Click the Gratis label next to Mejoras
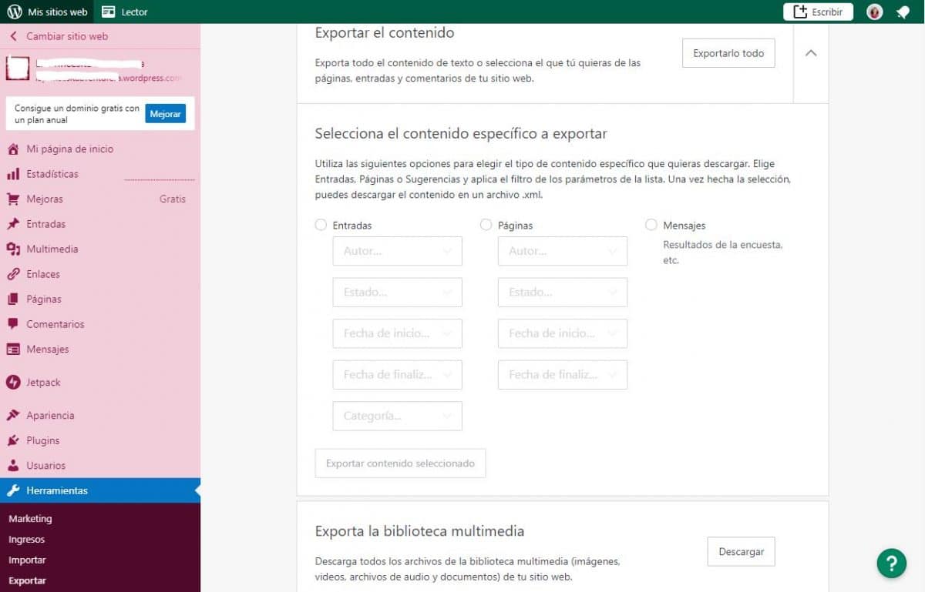This screenshot has height=592, width=925. 173,199
